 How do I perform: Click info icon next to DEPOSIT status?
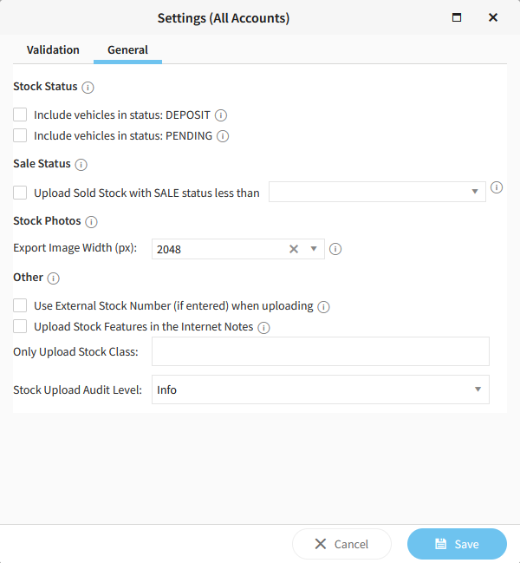point(221,115)
